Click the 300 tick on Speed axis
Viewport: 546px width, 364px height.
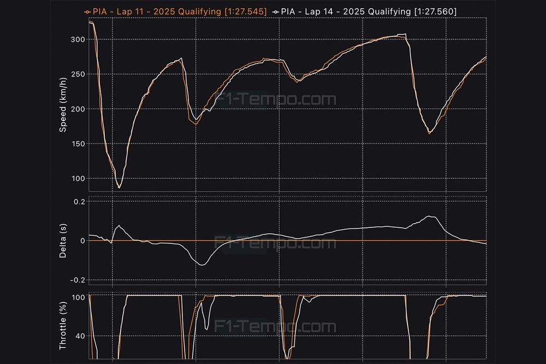(x=78, y=40)
